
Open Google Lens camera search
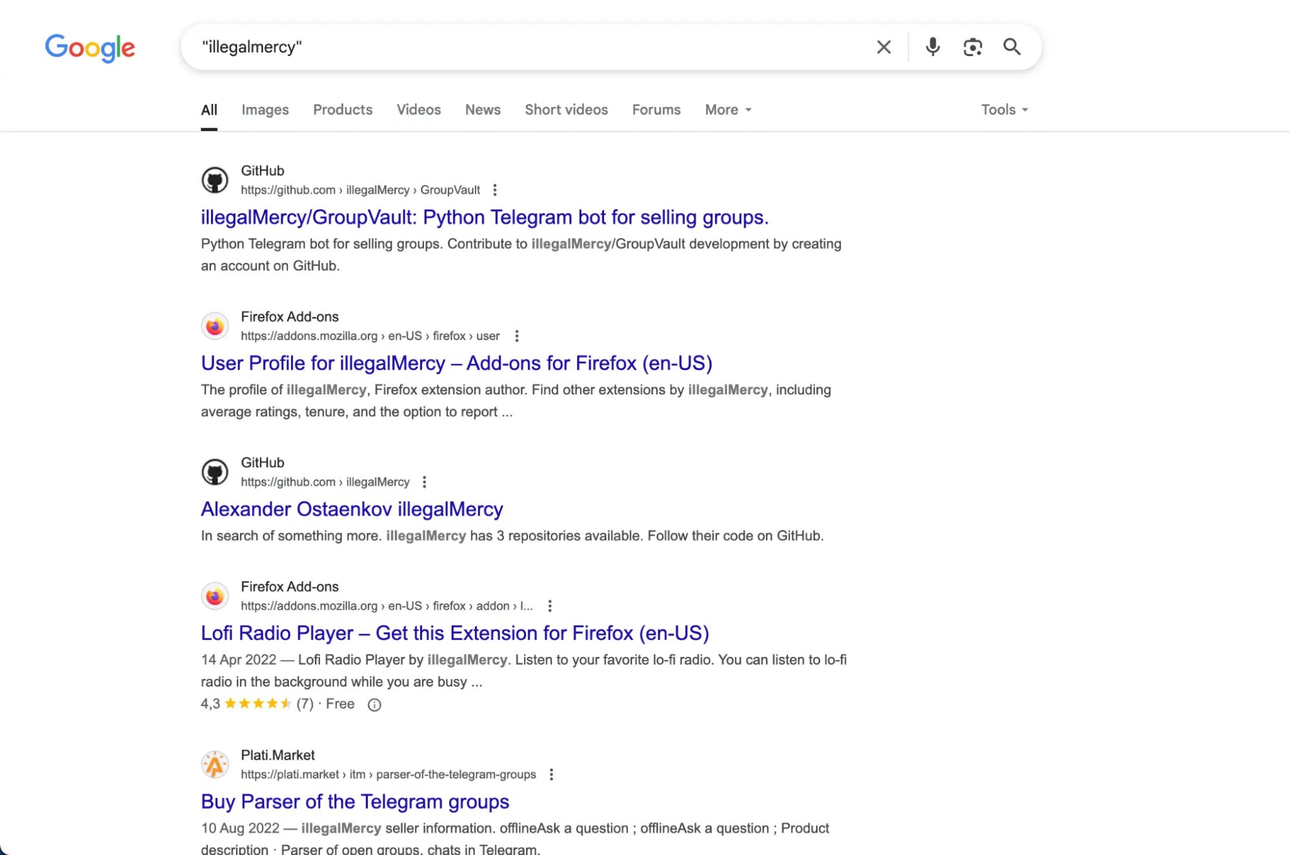(x=973, y=46)
